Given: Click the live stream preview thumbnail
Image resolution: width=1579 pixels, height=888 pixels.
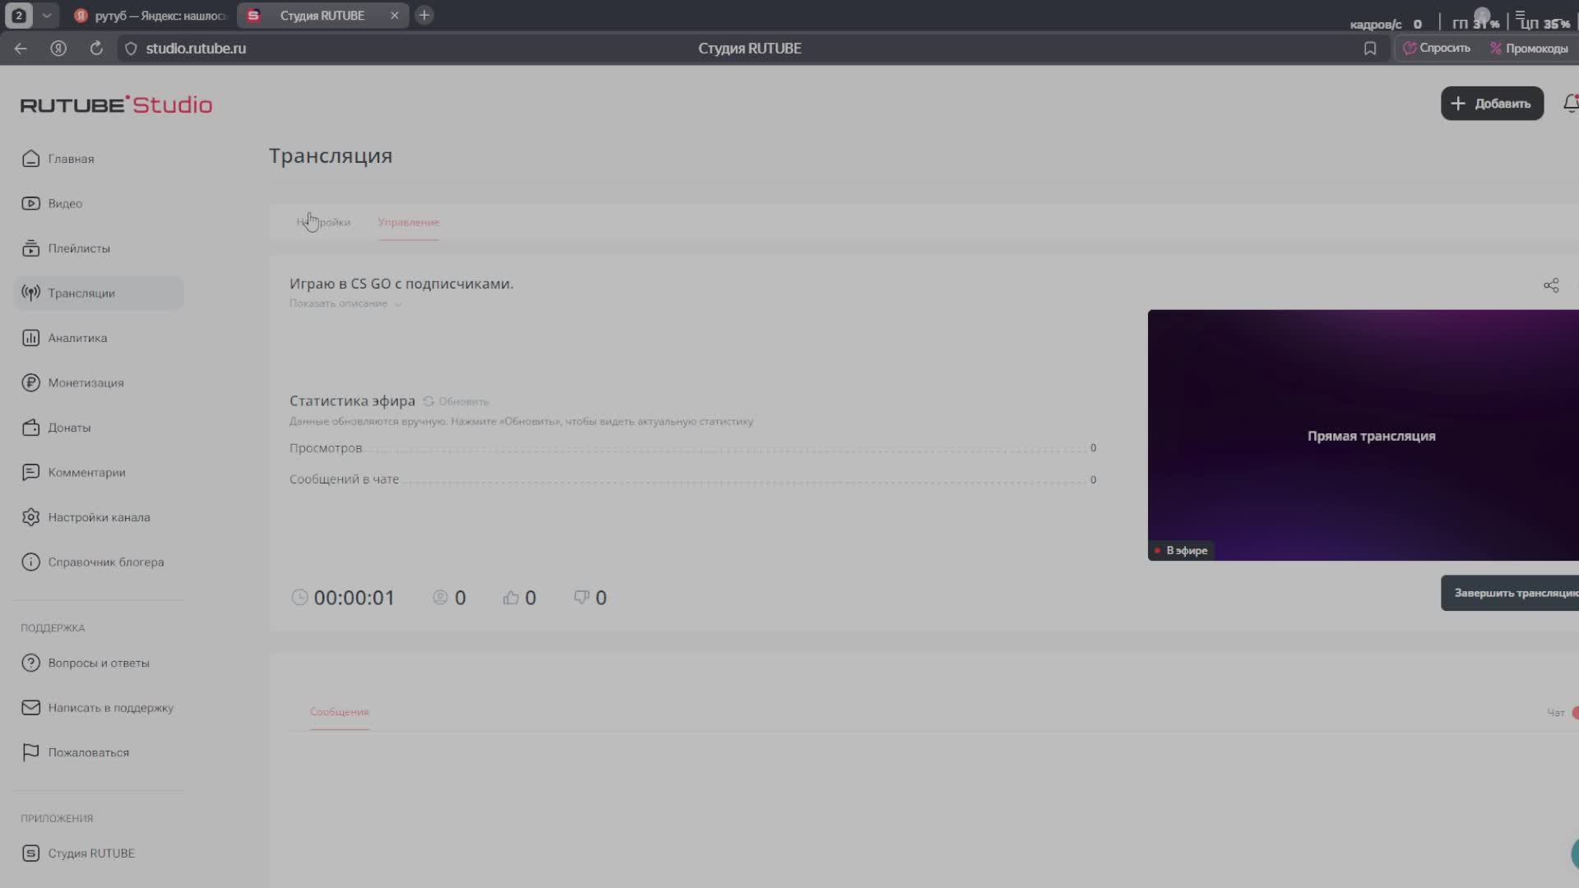Looking at the screenshot, I should coord(1363,435).
